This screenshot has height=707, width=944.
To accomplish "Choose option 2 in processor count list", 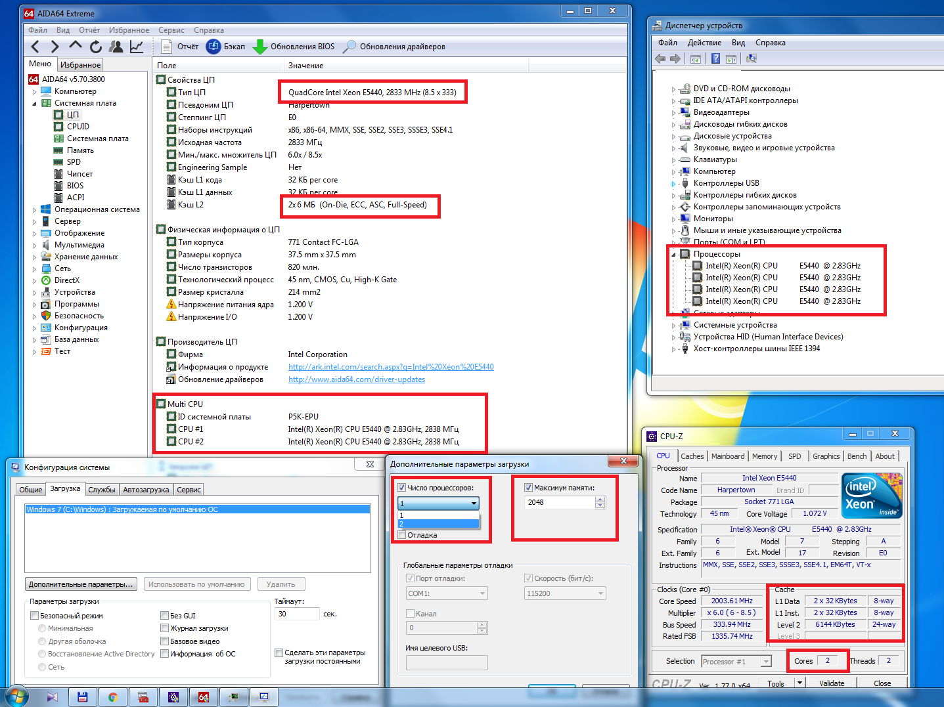I will [x=438, y=524].
